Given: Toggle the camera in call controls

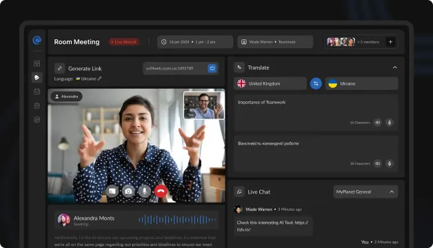Looking at the screenshot, I should coord(128,192).
